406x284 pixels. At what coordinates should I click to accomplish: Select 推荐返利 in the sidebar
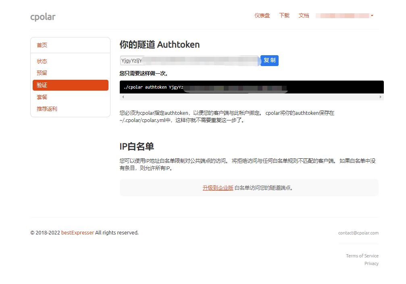(x=47, y=109)
